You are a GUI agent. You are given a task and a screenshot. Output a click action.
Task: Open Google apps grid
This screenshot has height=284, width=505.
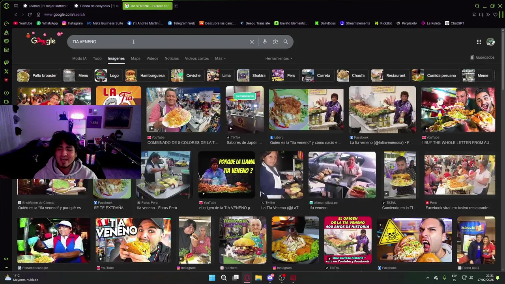(x=479, y=42)
